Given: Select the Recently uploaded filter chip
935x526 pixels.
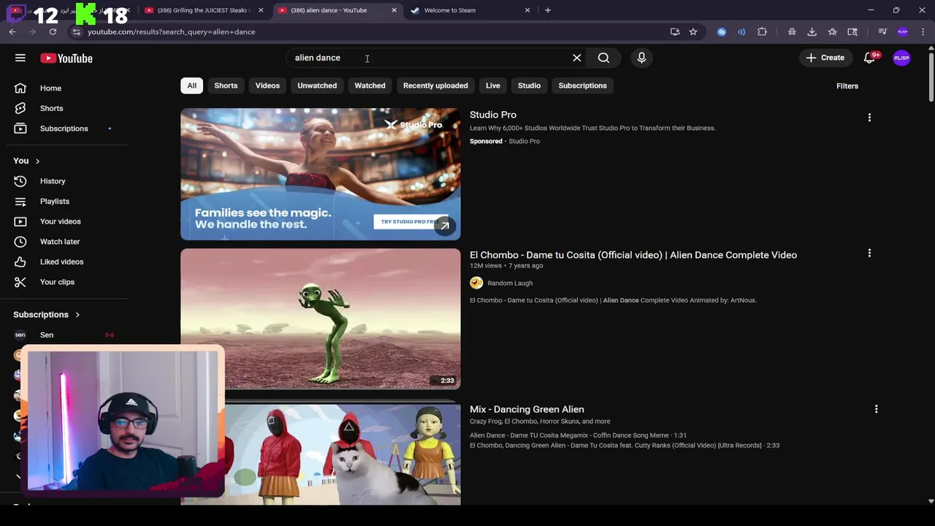Looking at the screenshot, I should click(435, 85).
